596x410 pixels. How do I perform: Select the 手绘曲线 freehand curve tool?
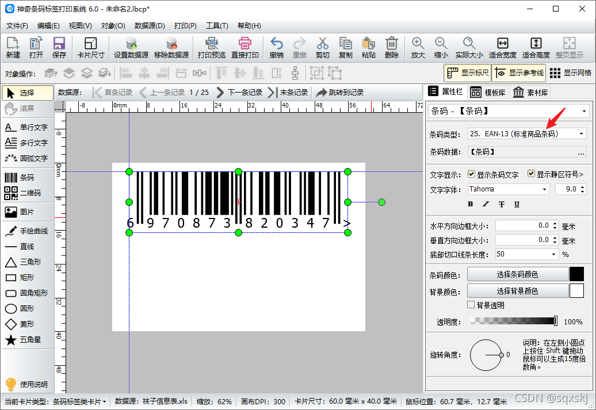coord(26,231)
